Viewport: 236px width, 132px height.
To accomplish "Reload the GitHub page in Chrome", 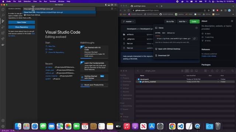I will [x=129, y=10].
